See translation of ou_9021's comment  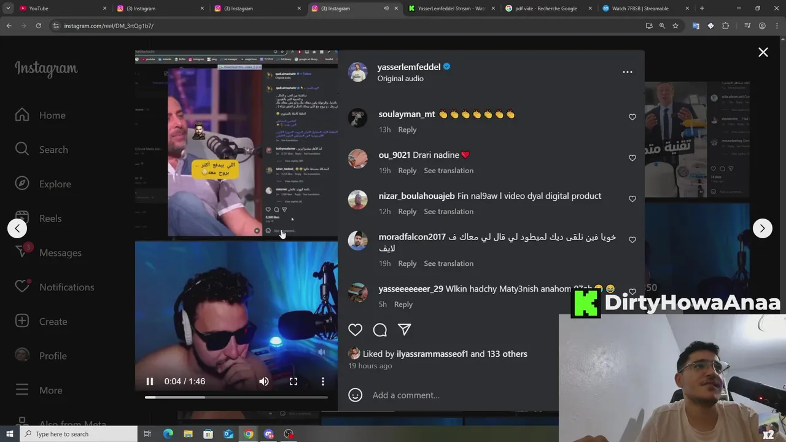(x=448, y=171)
